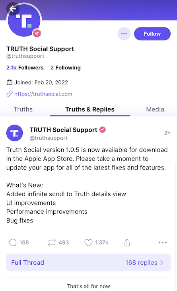The width and height of the screenshot is (177, 291).
Task: Open the @truthsupport handle in the post
Action: 49,138
